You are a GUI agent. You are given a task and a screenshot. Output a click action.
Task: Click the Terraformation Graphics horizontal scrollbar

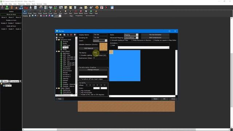pyautogui.click(x=93, y=77)
